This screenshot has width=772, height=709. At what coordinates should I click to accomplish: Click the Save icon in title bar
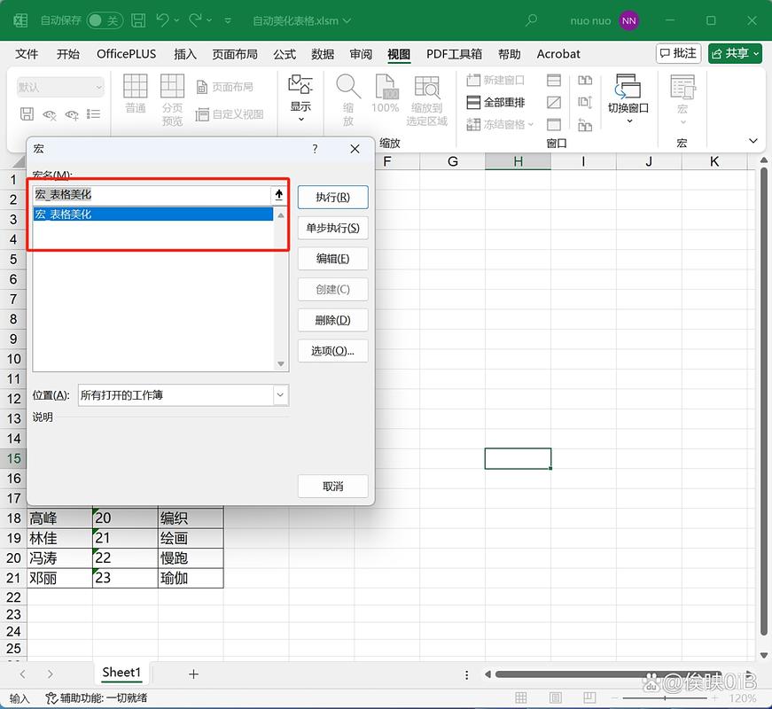tap(138, 20)
